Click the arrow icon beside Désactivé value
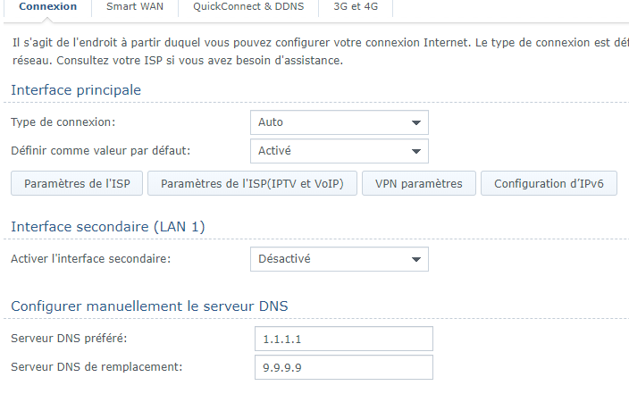This screenshot has height=394, width=629. coord(416,259)
